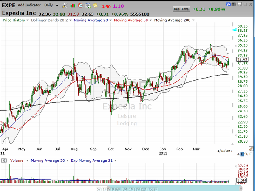Expand Exp Moving Average 21 dropdown
Viewport: 255px width, 191px height.
click(116, 160)
